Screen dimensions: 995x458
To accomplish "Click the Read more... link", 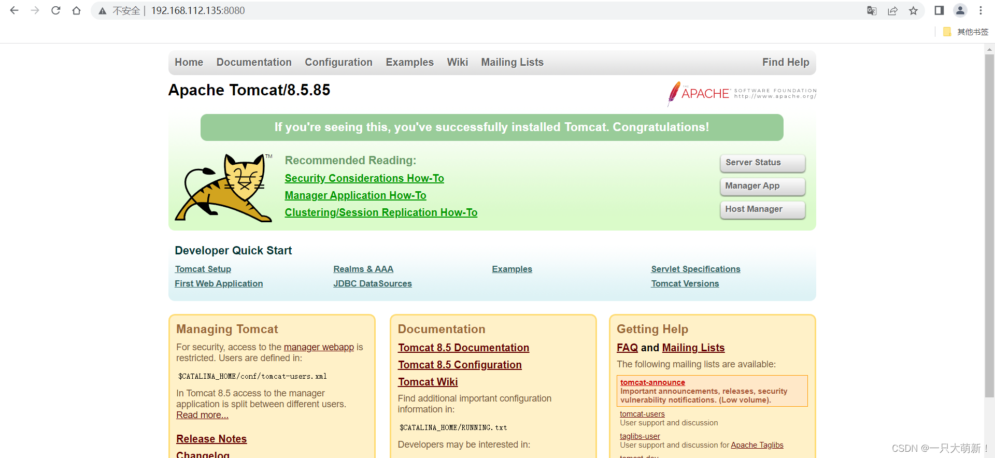I will point(202,415).
